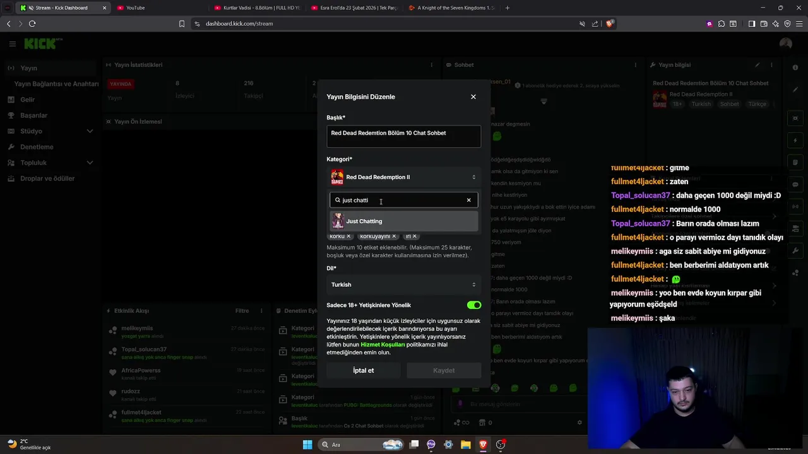Click the taskbar Ara search box
Image resolution: width=808 pixels, height=454 pixels.
(x=361, y=445)
